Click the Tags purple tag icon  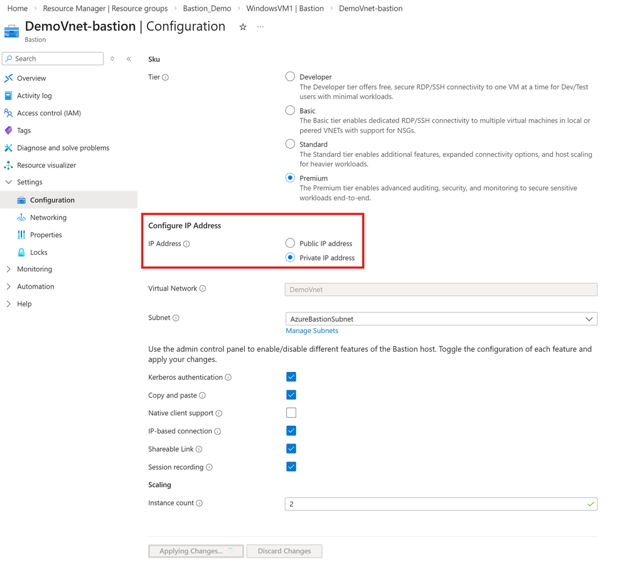click(8, 130)
